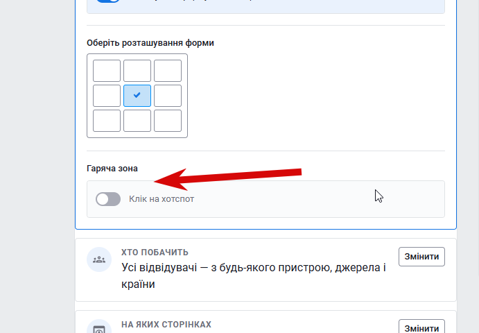Viewport: 479px width, 333px height.
Task: Open the На яких сторінках section heading
Action: click(x=166, y=325)
